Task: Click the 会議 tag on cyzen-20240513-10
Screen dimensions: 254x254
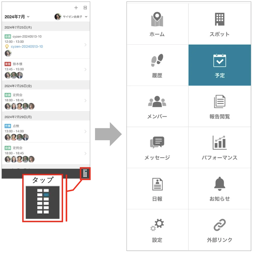Action: coord(8,36)
